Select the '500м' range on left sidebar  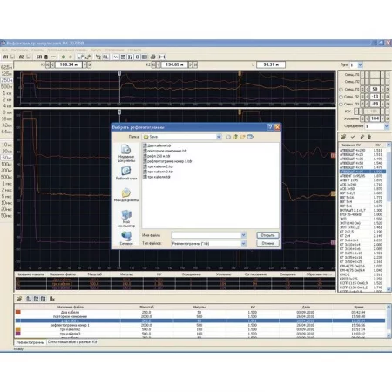click(6, 86)
